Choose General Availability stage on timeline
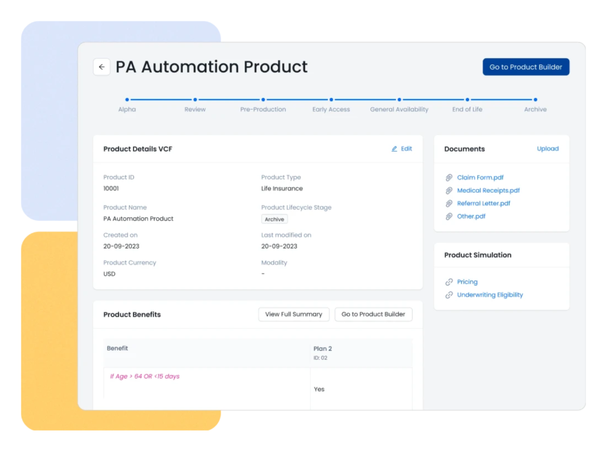Image resolution: width=607 pixels, height=455 pixels. [400, 100]
